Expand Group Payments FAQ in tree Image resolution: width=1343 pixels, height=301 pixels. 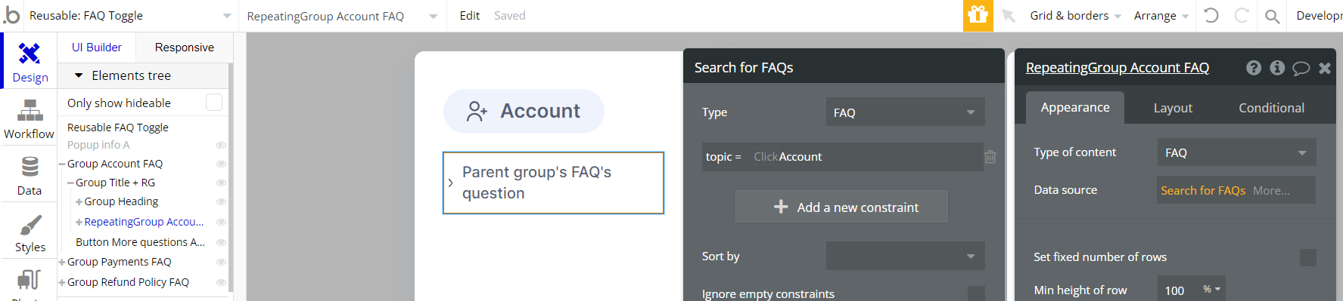[62, 262]
